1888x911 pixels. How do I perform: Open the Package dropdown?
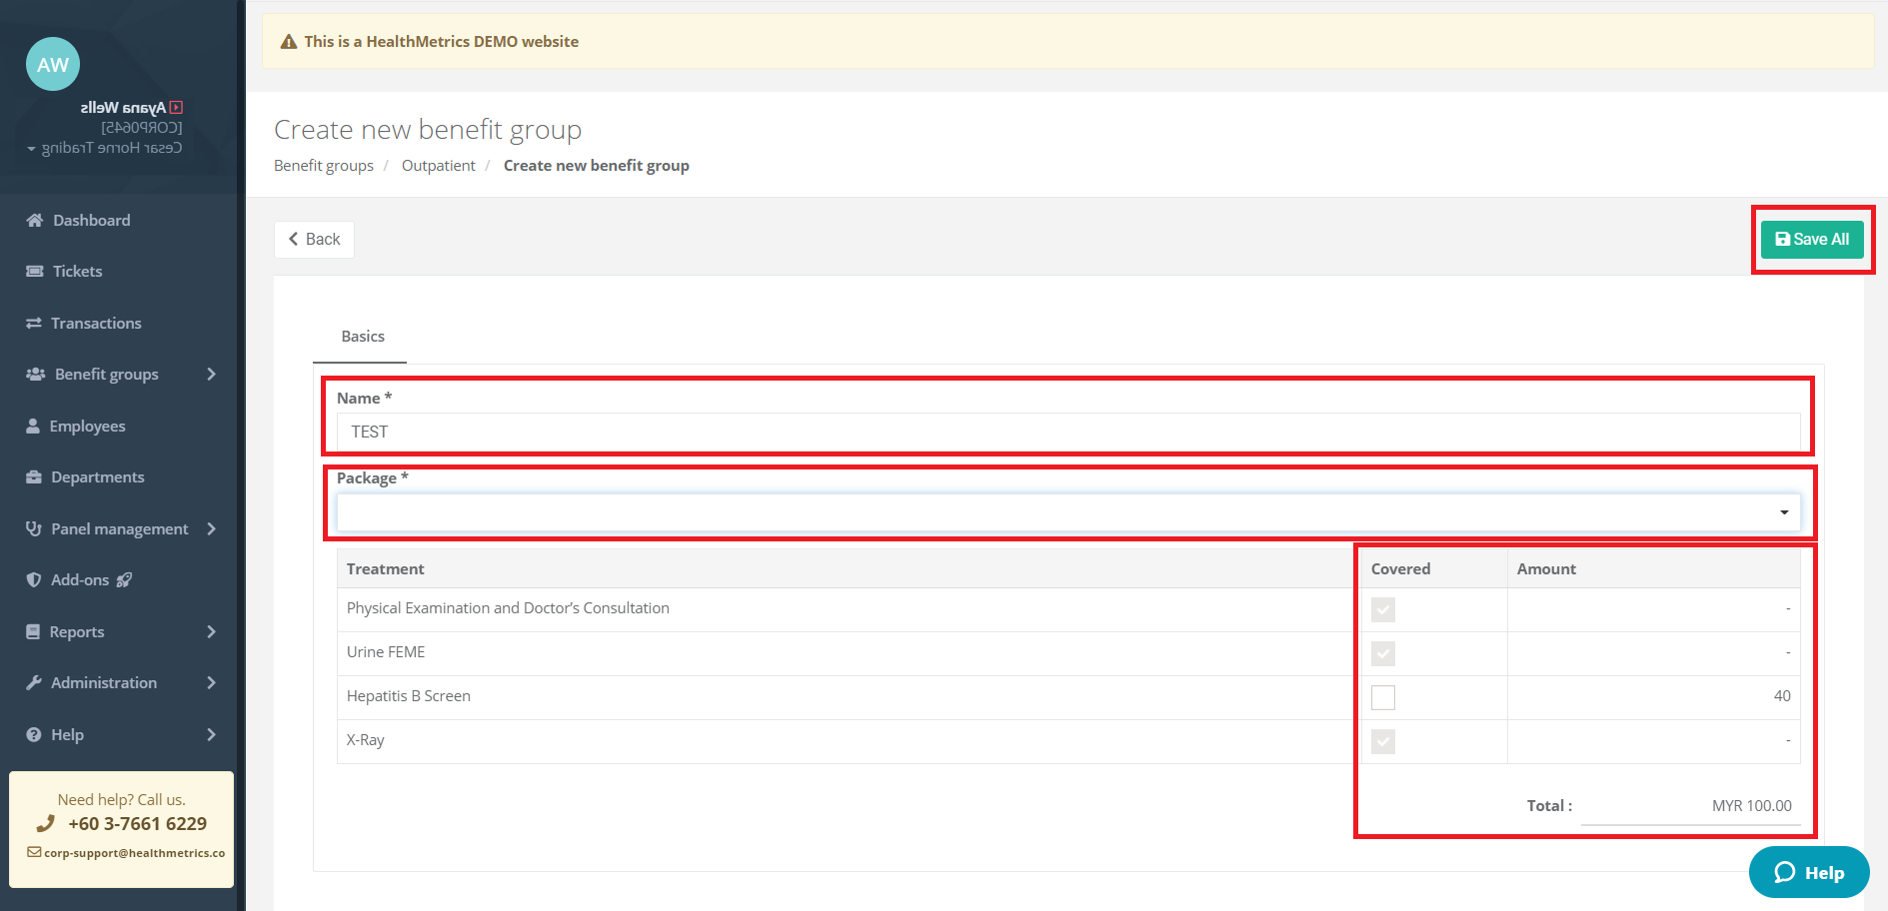point(1067,512)
